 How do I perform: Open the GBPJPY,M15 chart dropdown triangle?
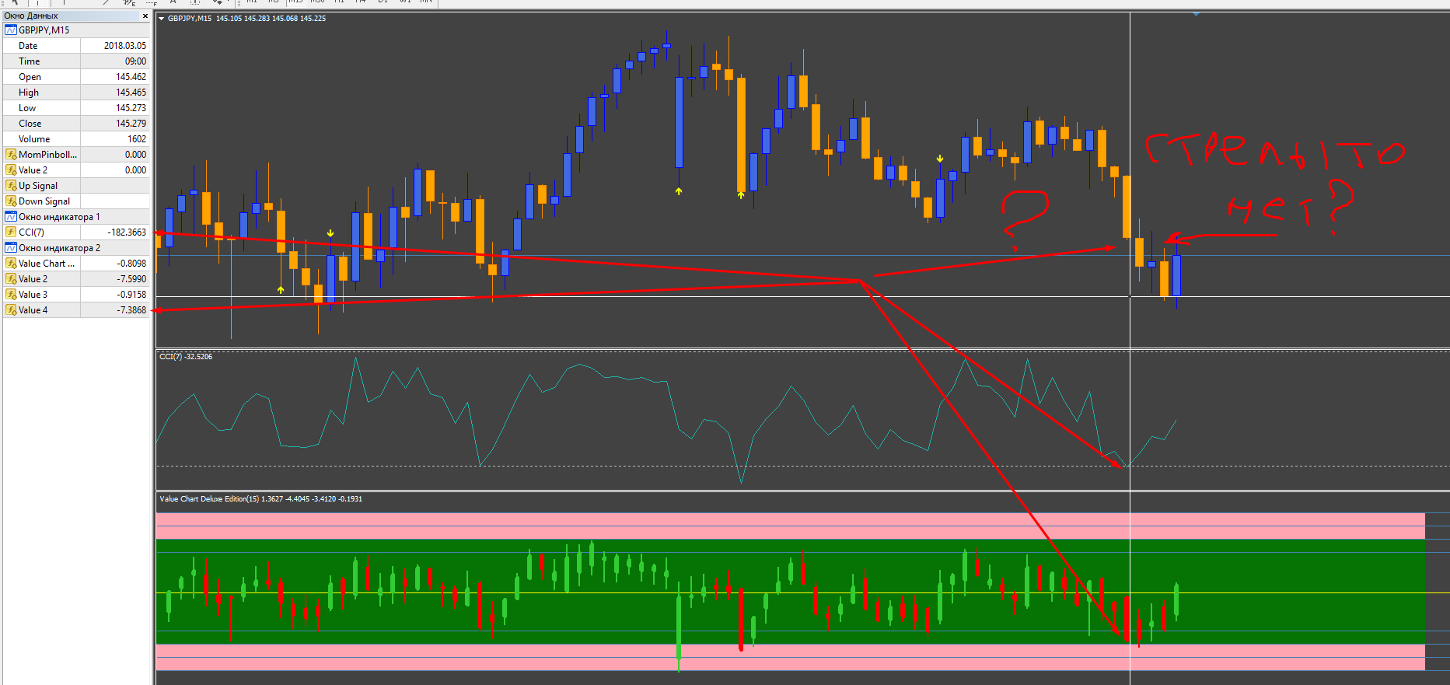(162, 19)
